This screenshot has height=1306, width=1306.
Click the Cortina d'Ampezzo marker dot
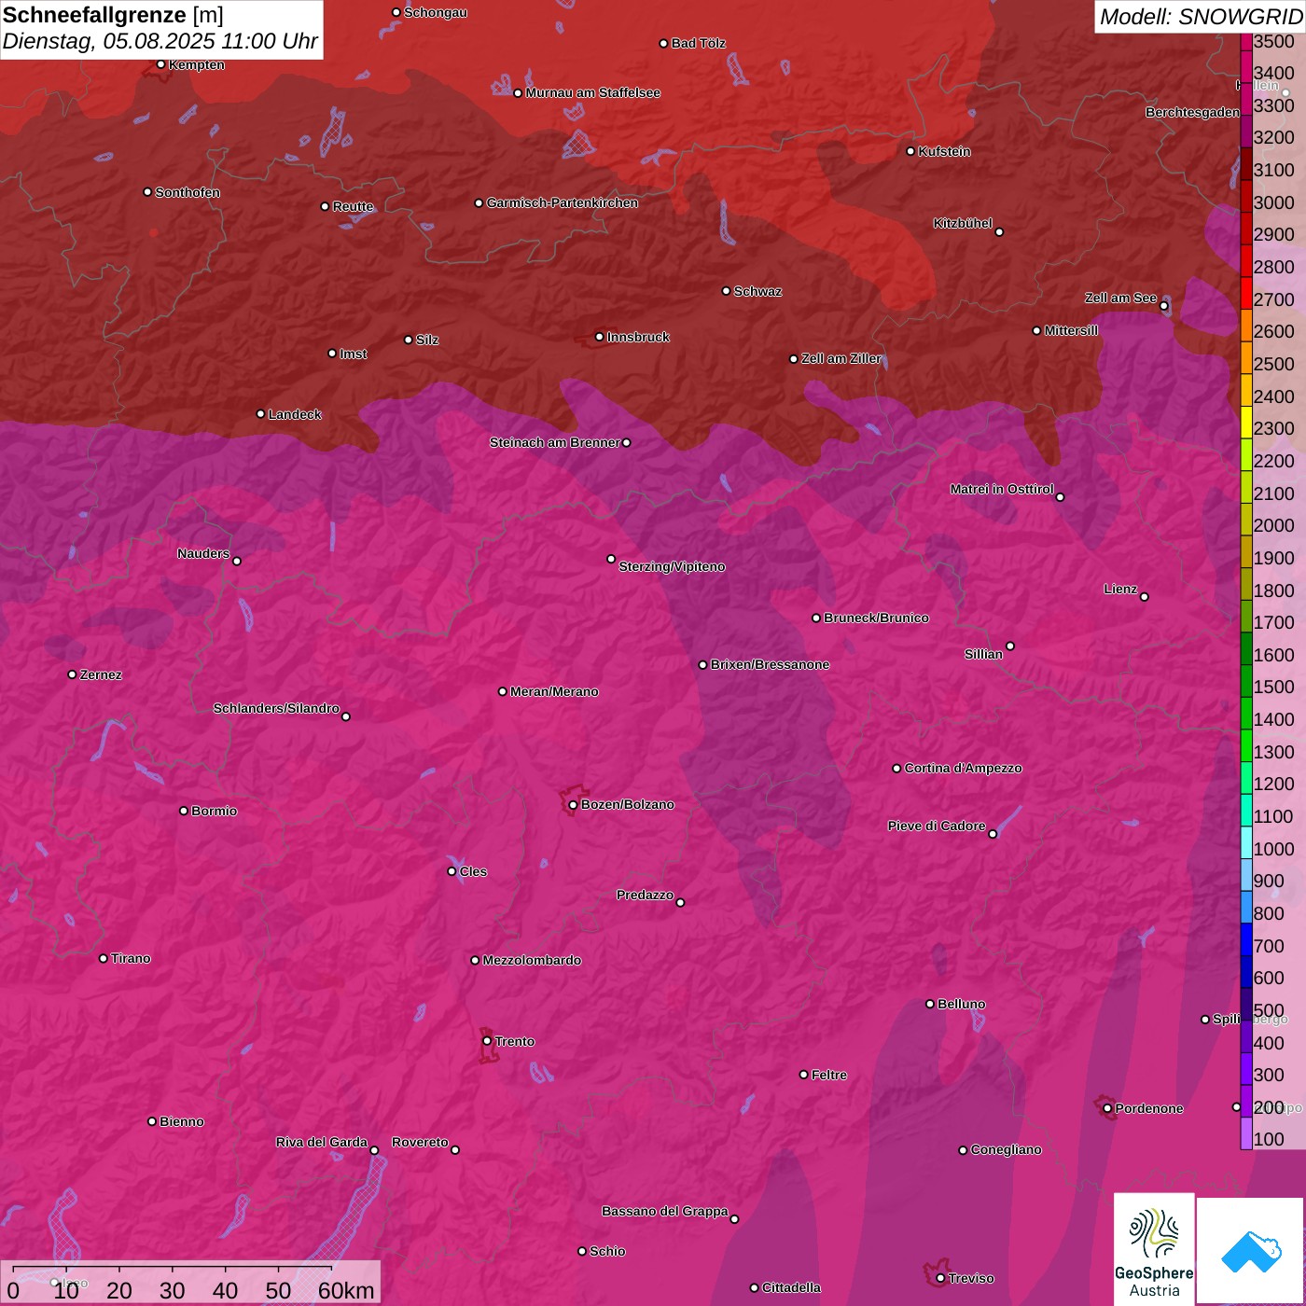tap(897, 769)
